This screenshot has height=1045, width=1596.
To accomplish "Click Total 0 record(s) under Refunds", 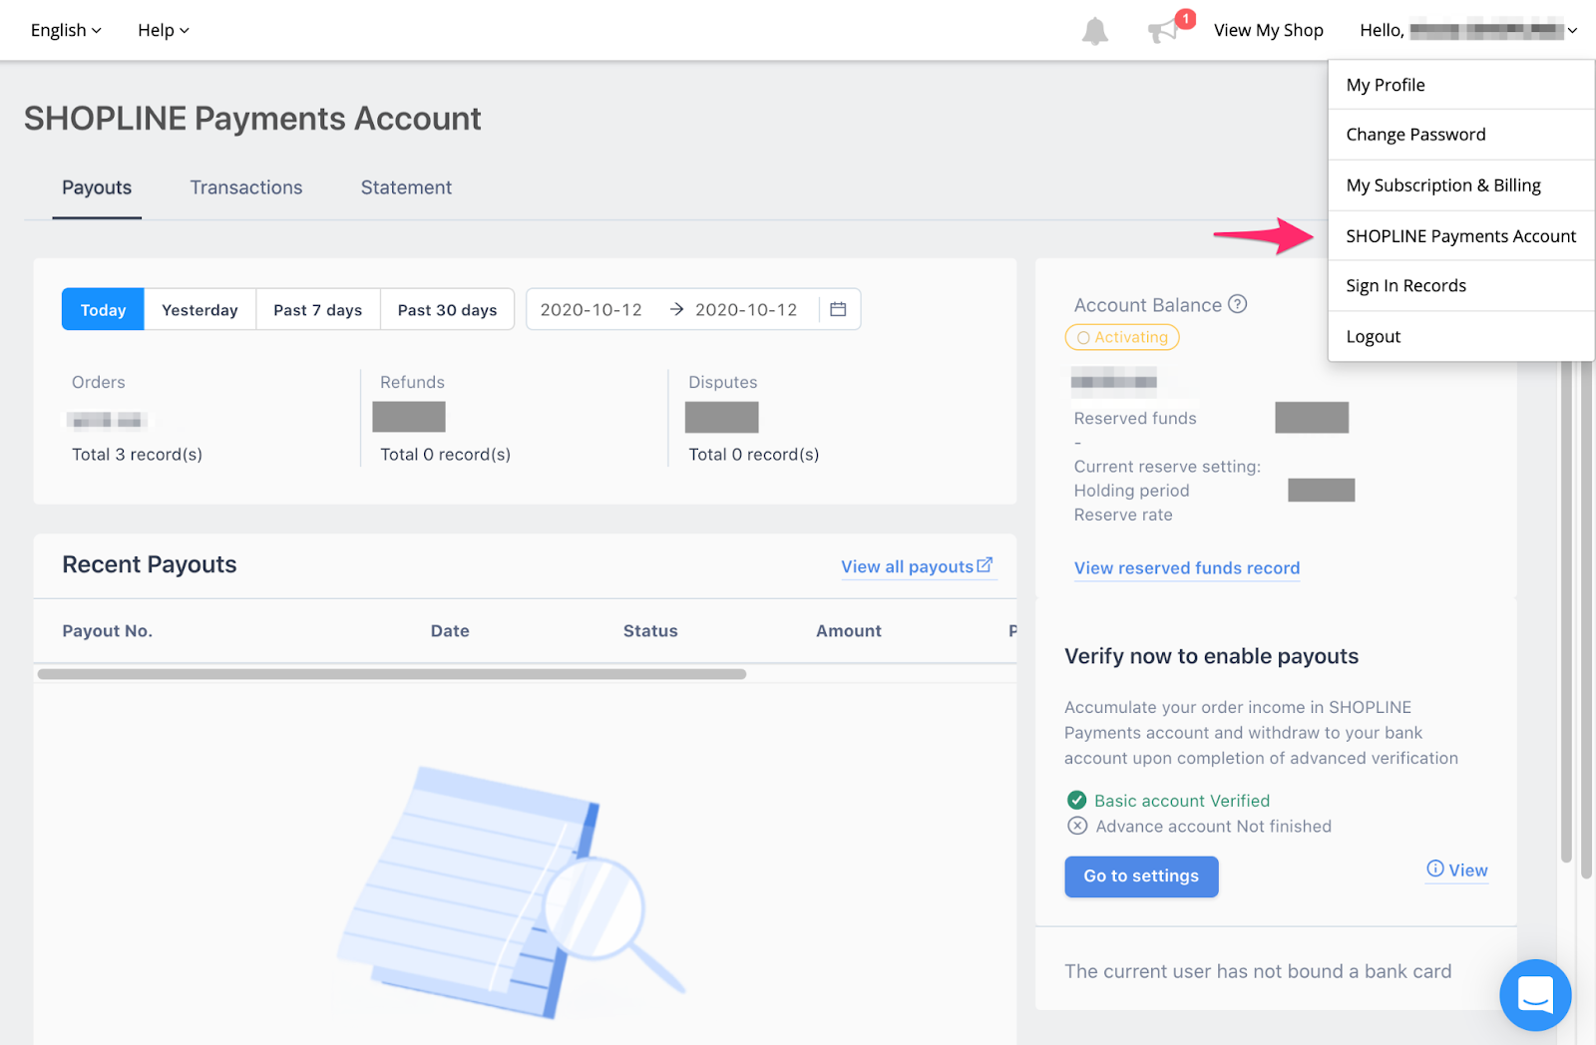I will point(445,455).
